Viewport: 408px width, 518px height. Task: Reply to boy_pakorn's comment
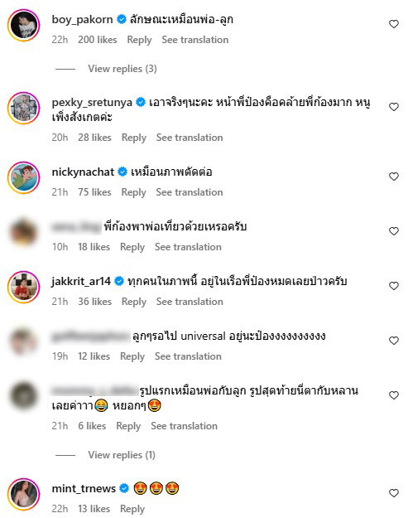(139, 40)
